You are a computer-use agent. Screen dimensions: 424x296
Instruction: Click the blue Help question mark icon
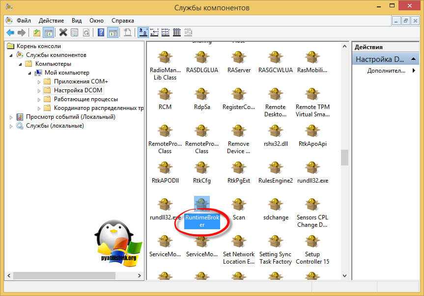click(101, 32)
